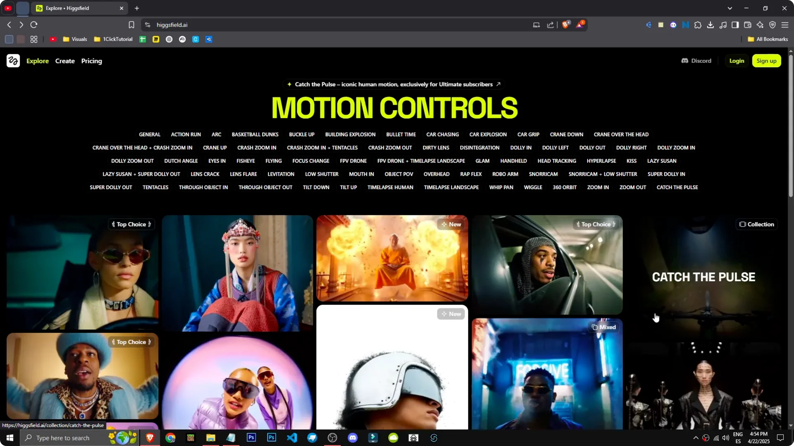Click the extensions puzzle icon
Image resolution: width=794 pixels, height=446 pixels.
[698, 25]
